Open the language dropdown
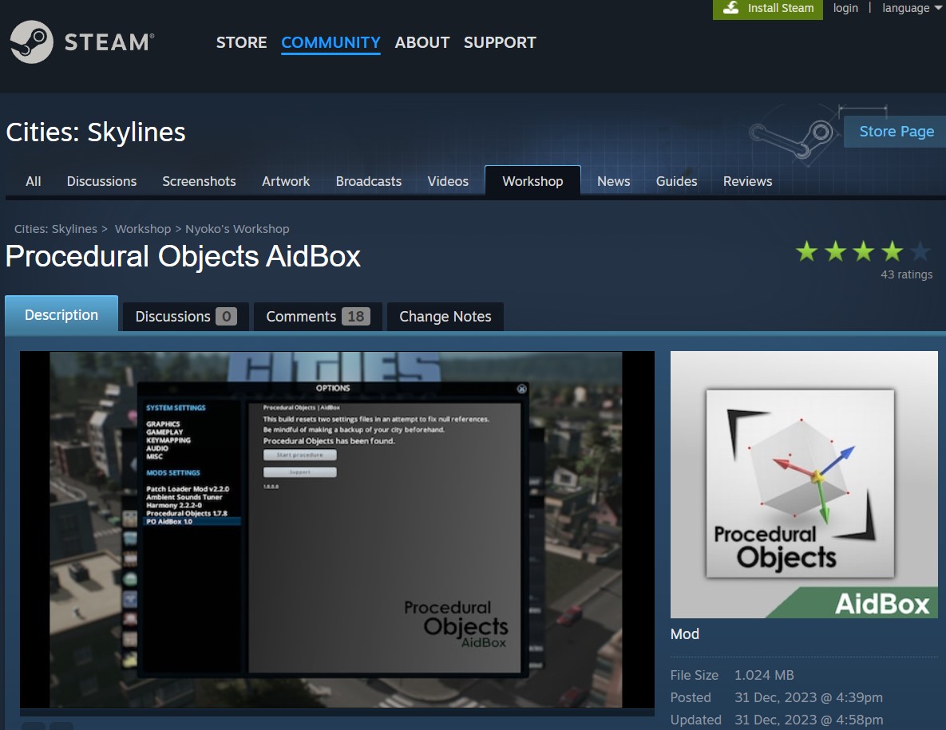 coord(911,8)
